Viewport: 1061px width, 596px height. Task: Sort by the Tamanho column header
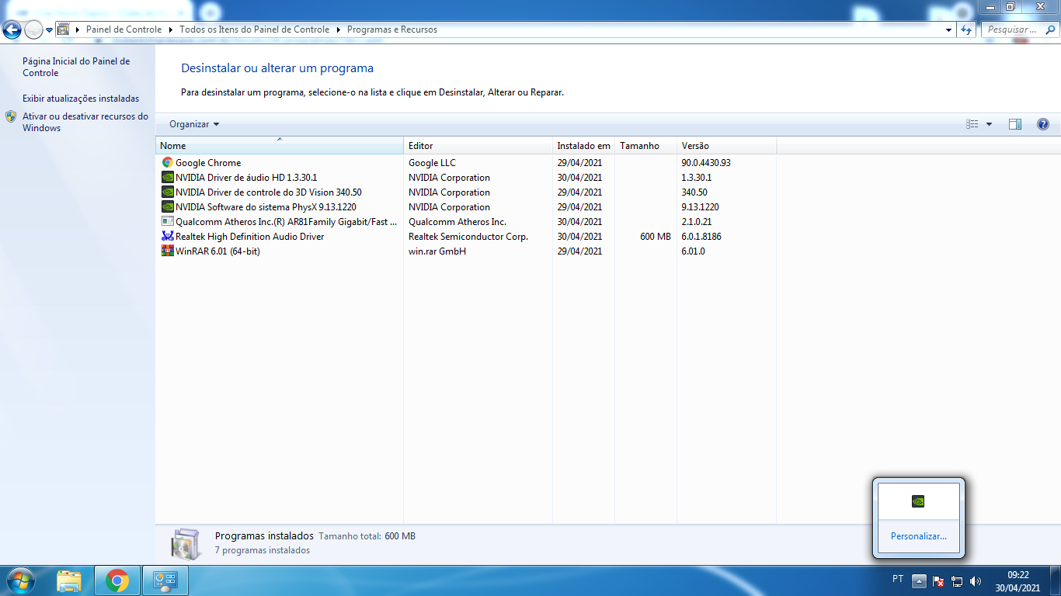coord(645,146)
